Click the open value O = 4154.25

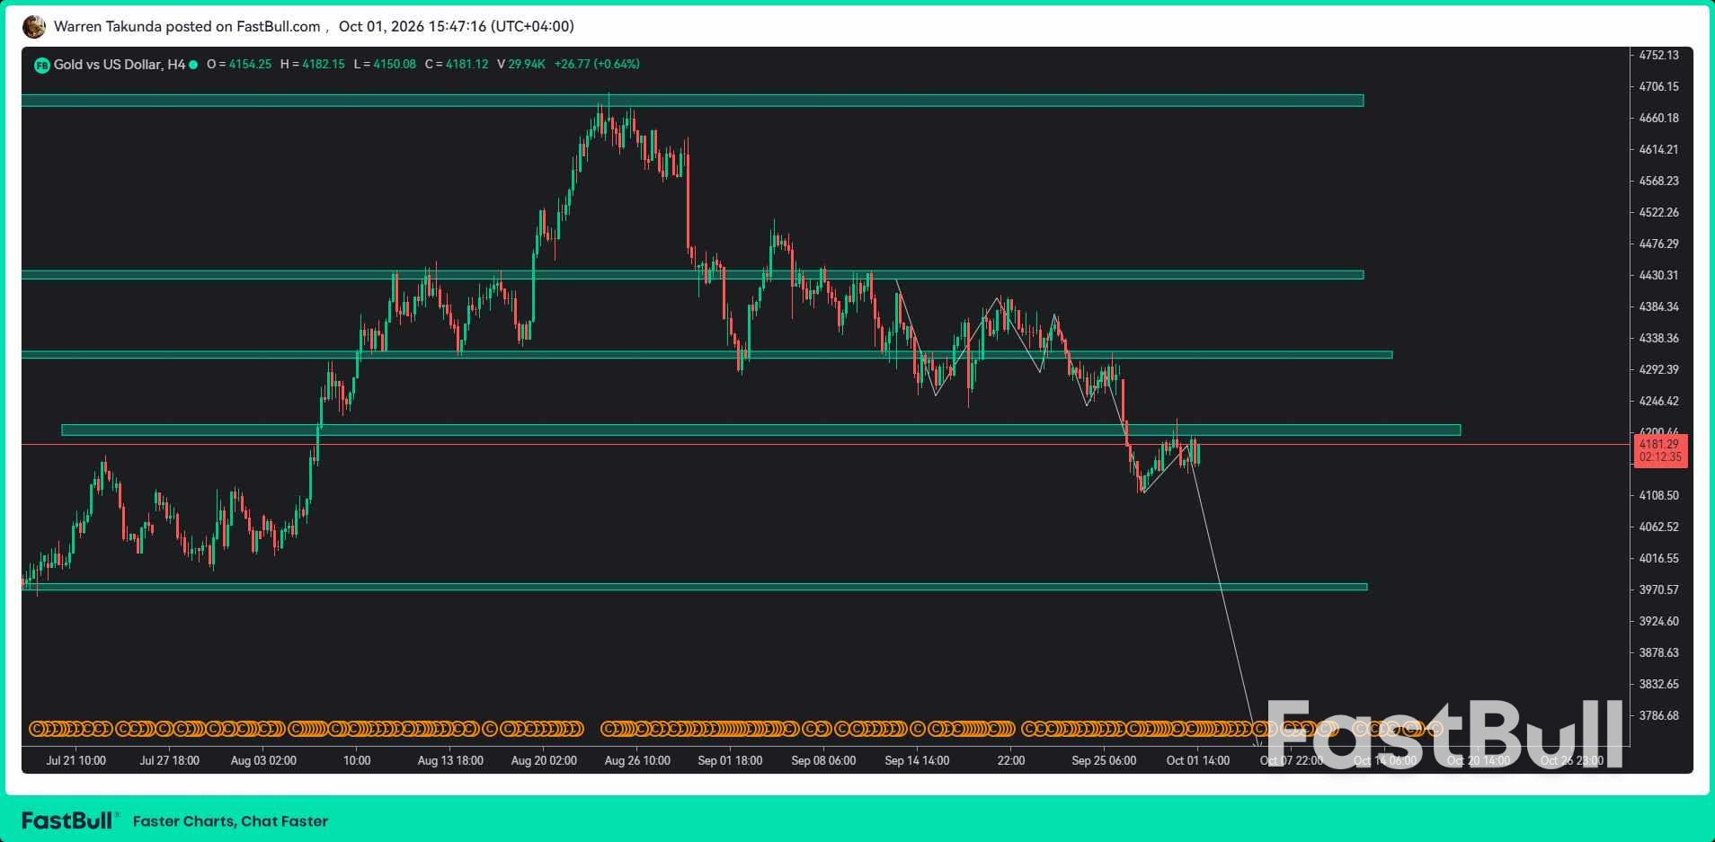239,65
